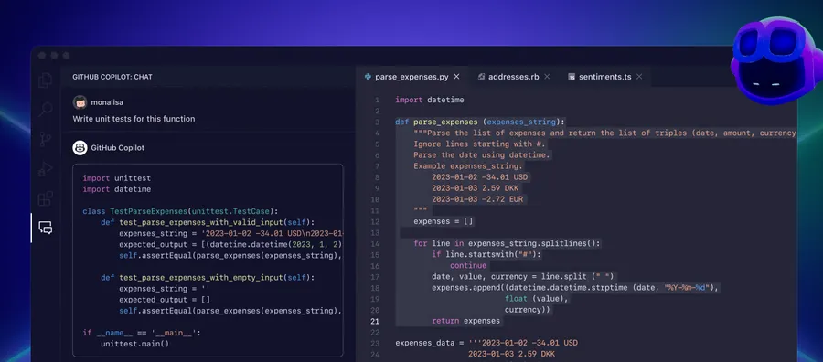Close the sentiments.ts tab

pyautogui.click(x=639, y=77)
